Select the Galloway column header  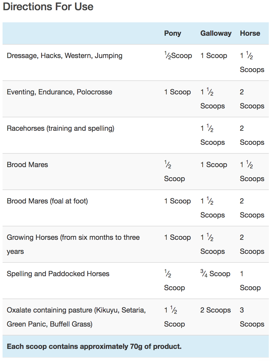216,33
